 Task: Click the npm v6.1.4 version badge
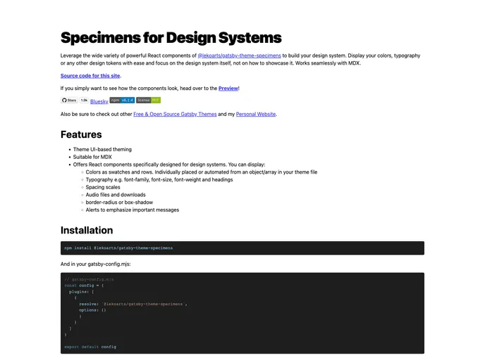[x=122, y=101]
